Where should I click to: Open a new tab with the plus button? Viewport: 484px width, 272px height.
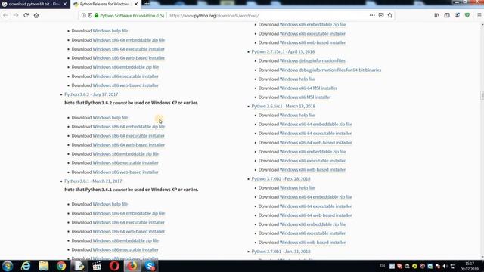[147, 4]
